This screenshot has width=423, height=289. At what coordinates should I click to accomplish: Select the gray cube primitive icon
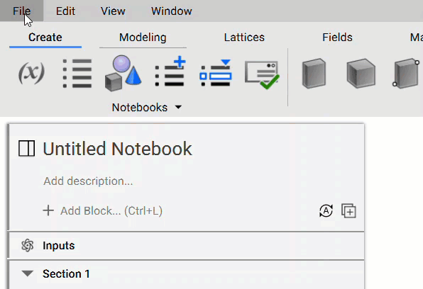(361, 73)
